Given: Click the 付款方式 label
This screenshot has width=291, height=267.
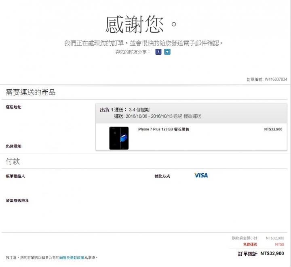Looking at the screenshot, I should (162, 176).
